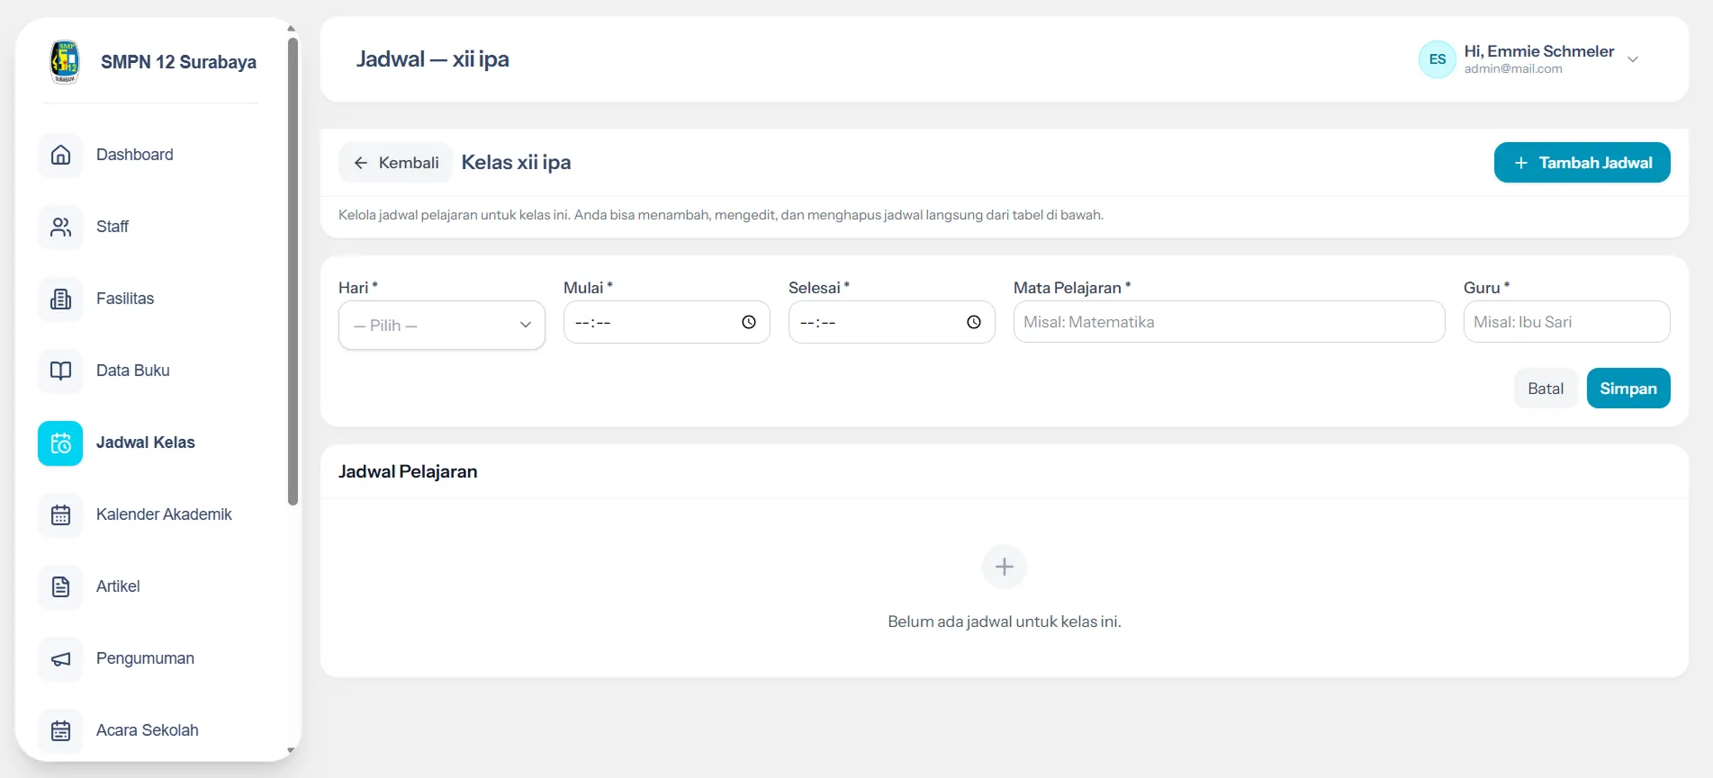
Task: Click the sidebar scroll up arrow
Action: (292, 29)
